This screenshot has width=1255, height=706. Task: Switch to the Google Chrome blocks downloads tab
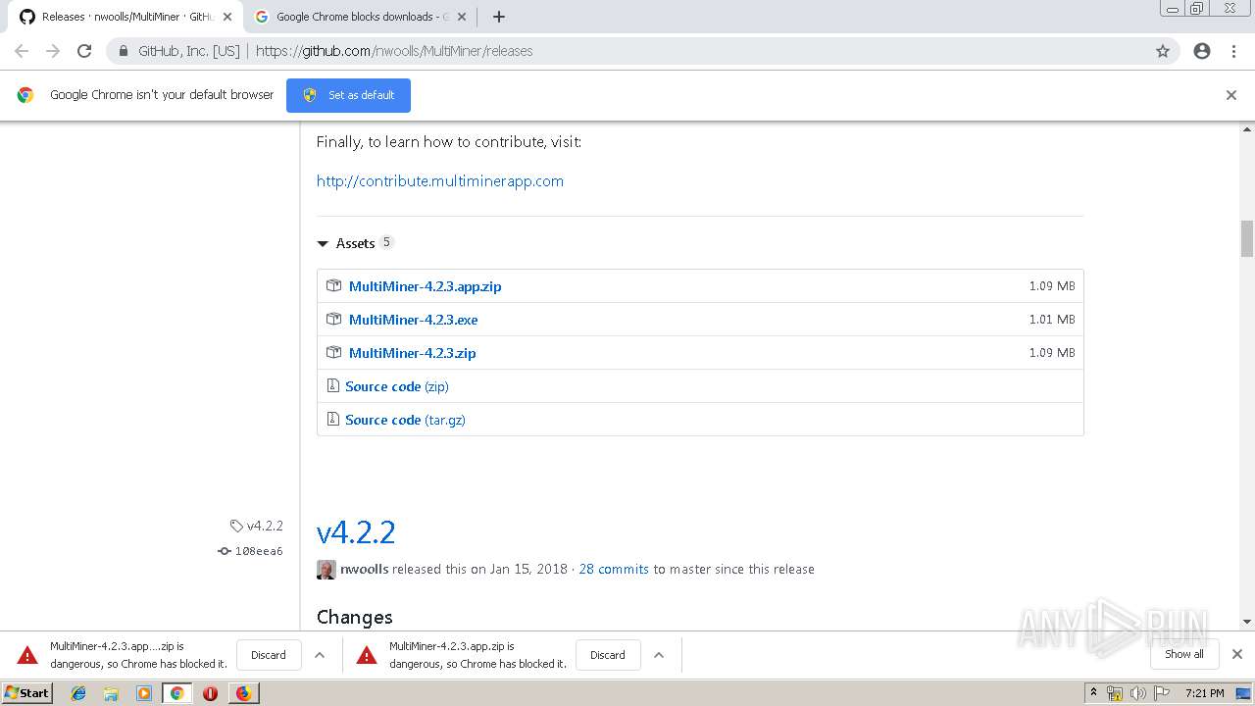point(361,17)
